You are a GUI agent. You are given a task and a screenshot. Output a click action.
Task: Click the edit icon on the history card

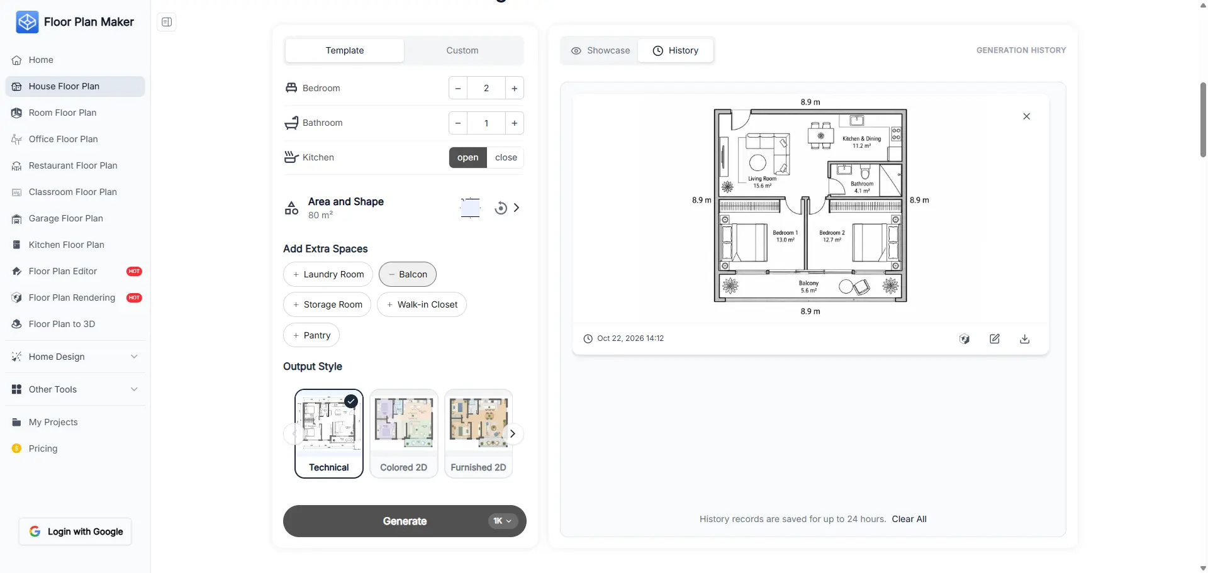click(995, 339)
